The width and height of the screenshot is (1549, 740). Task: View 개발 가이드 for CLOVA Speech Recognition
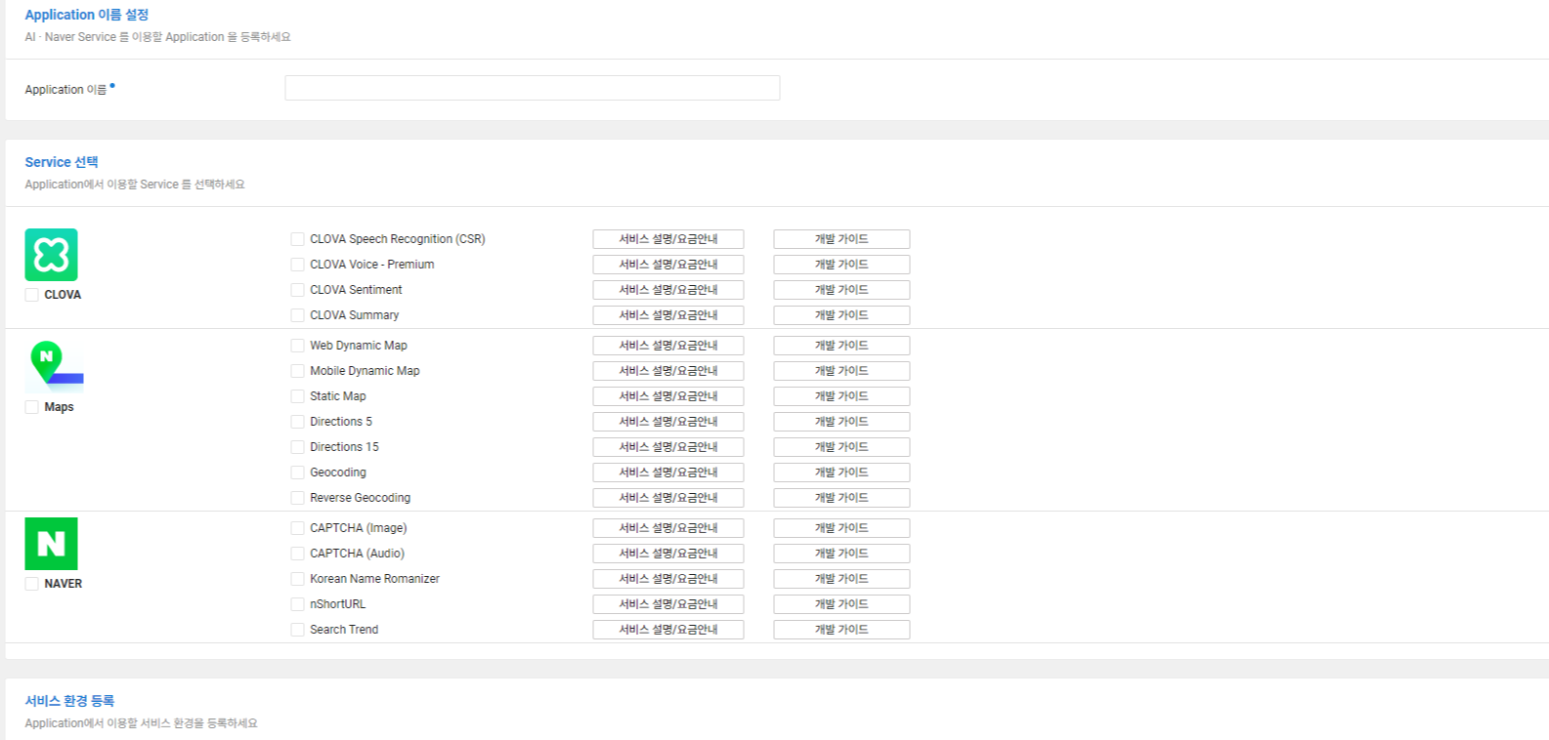(841, 239)
